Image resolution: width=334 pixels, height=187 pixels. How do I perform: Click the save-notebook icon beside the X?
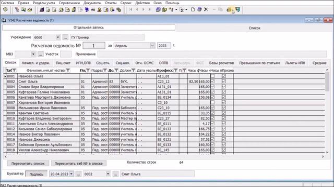(199, 9)
